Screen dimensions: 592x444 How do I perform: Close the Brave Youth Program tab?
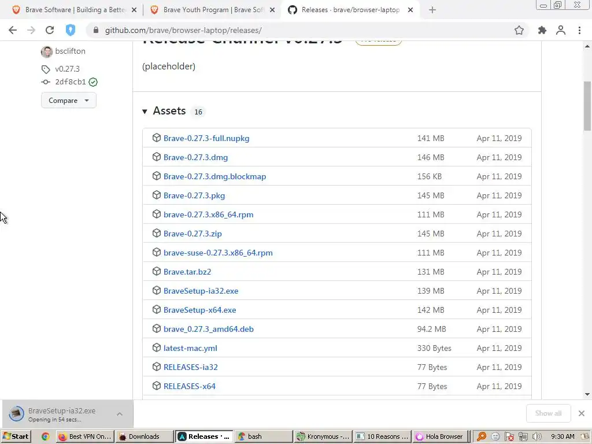tap(272, 10)
